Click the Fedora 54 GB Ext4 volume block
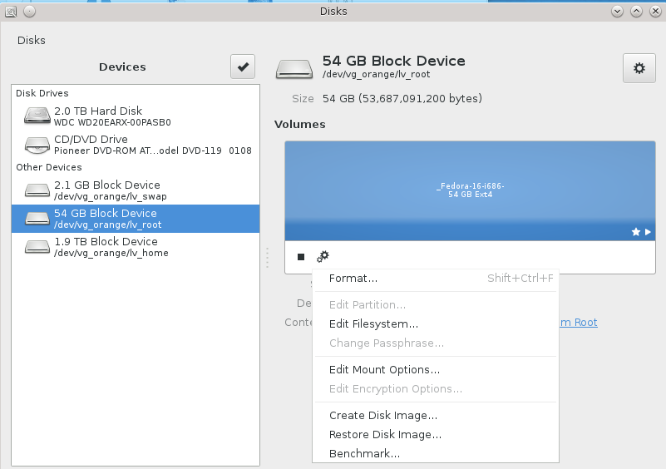Screen dimensions: 666x469 coord(471,190)
